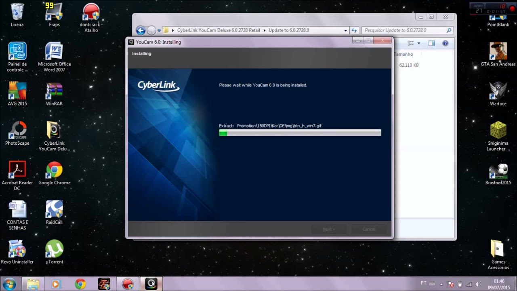This screenshot has height=291, width=517.
Task: Click the greyed Next button in installer
Action: pyautogui.click(x=329, y=229)
